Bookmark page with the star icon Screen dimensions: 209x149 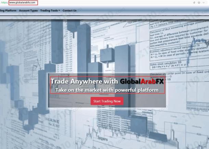199,2
